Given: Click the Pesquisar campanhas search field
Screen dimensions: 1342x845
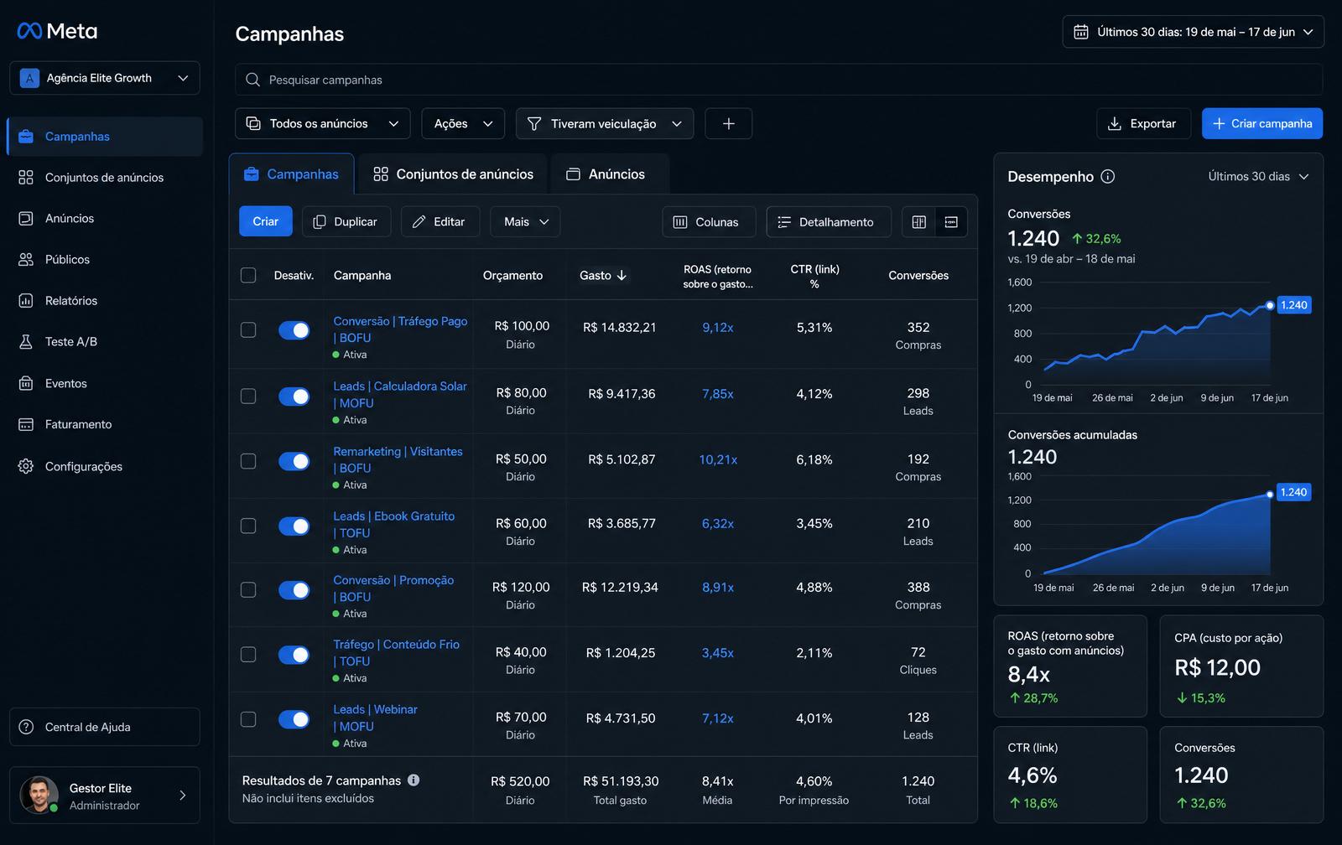Looking at the screenshot, I should (x=779, y=80).
